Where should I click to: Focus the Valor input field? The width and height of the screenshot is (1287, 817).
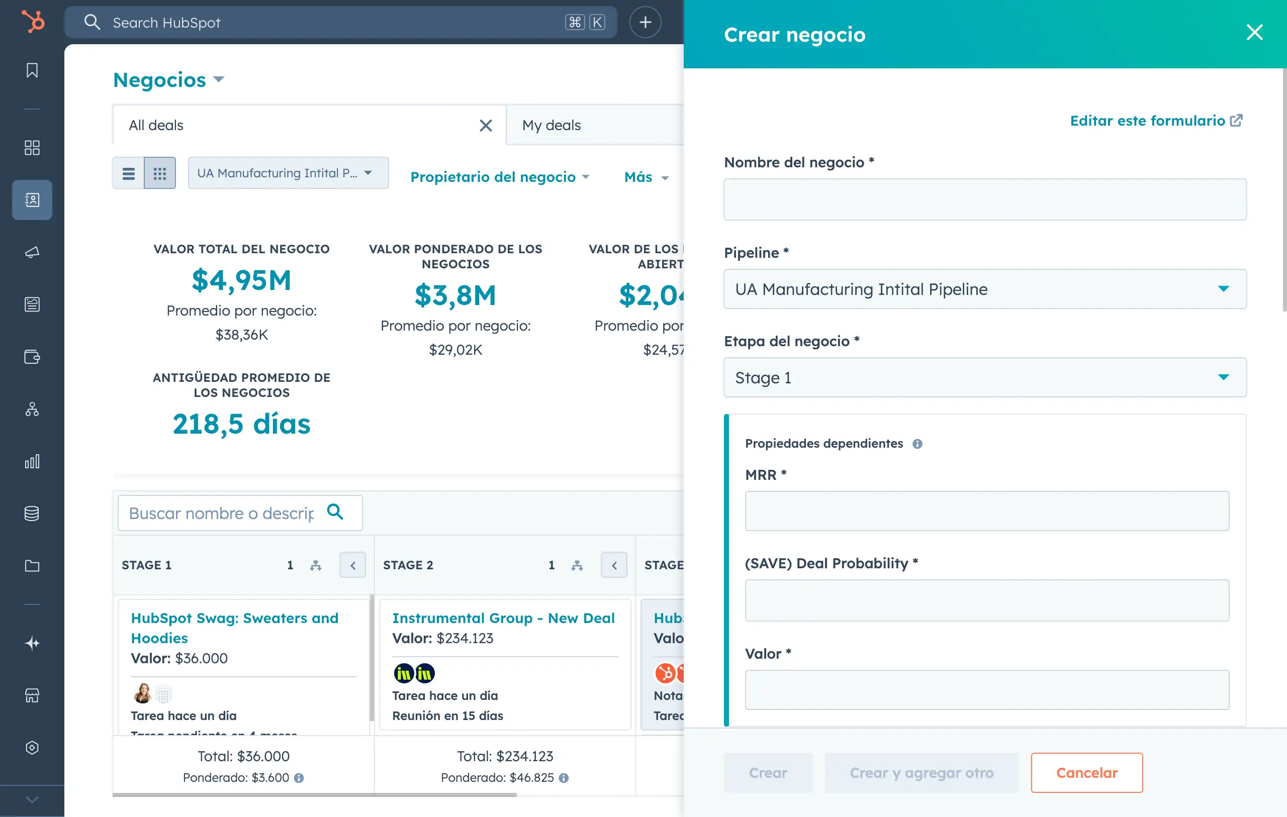point(987,690)
